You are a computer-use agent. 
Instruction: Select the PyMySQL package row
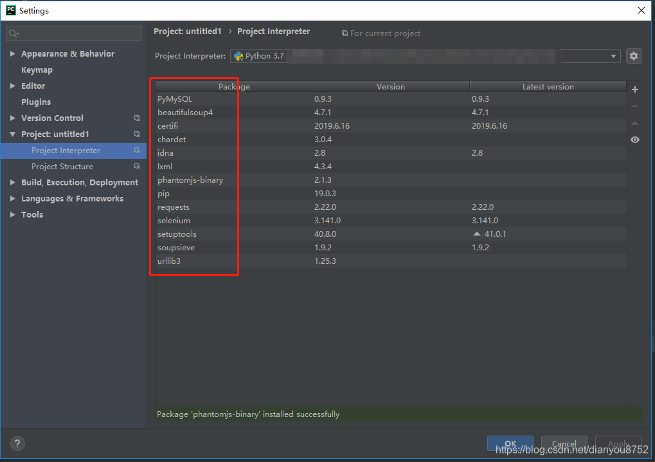click(391, 98)
